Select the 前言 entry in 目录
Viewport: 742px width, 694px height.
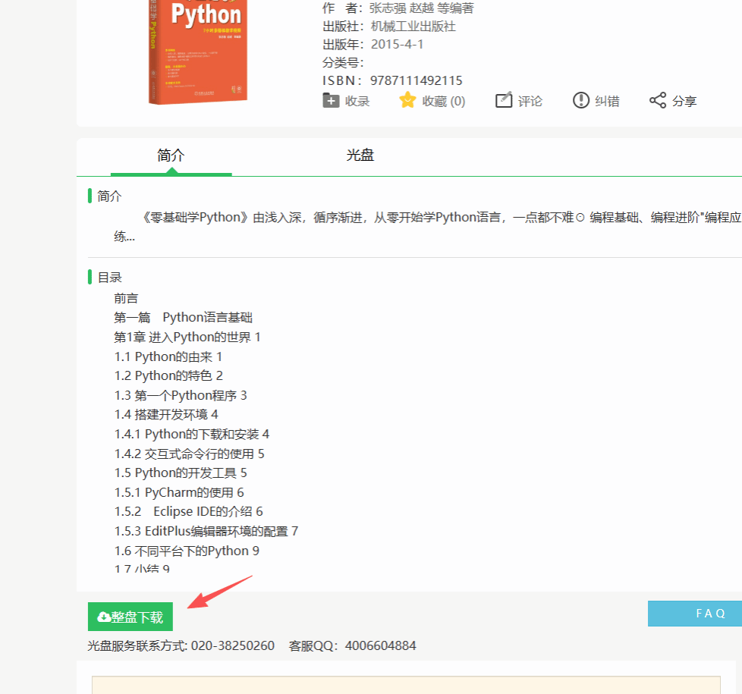click(126, 298)
